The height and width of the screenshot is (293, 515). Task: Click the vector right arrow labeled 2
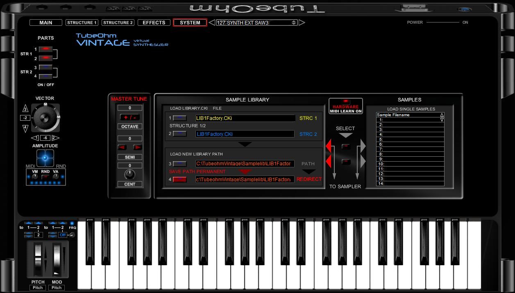(55, 138)
